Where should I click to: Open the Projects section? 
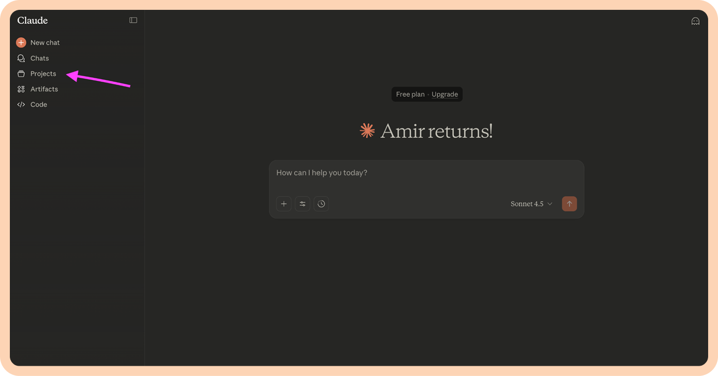click(43, 74)
